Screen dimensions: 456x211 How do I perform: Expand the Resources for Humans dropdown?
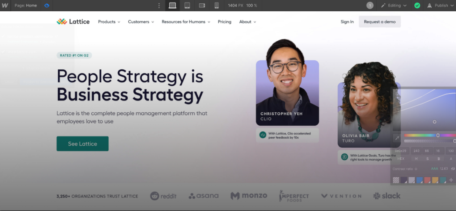pos(186,22)
